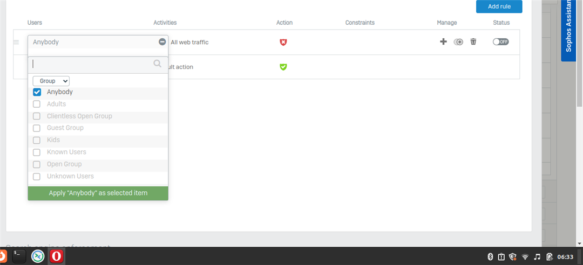Toggle the rule status switch on

tap(500, 41)
